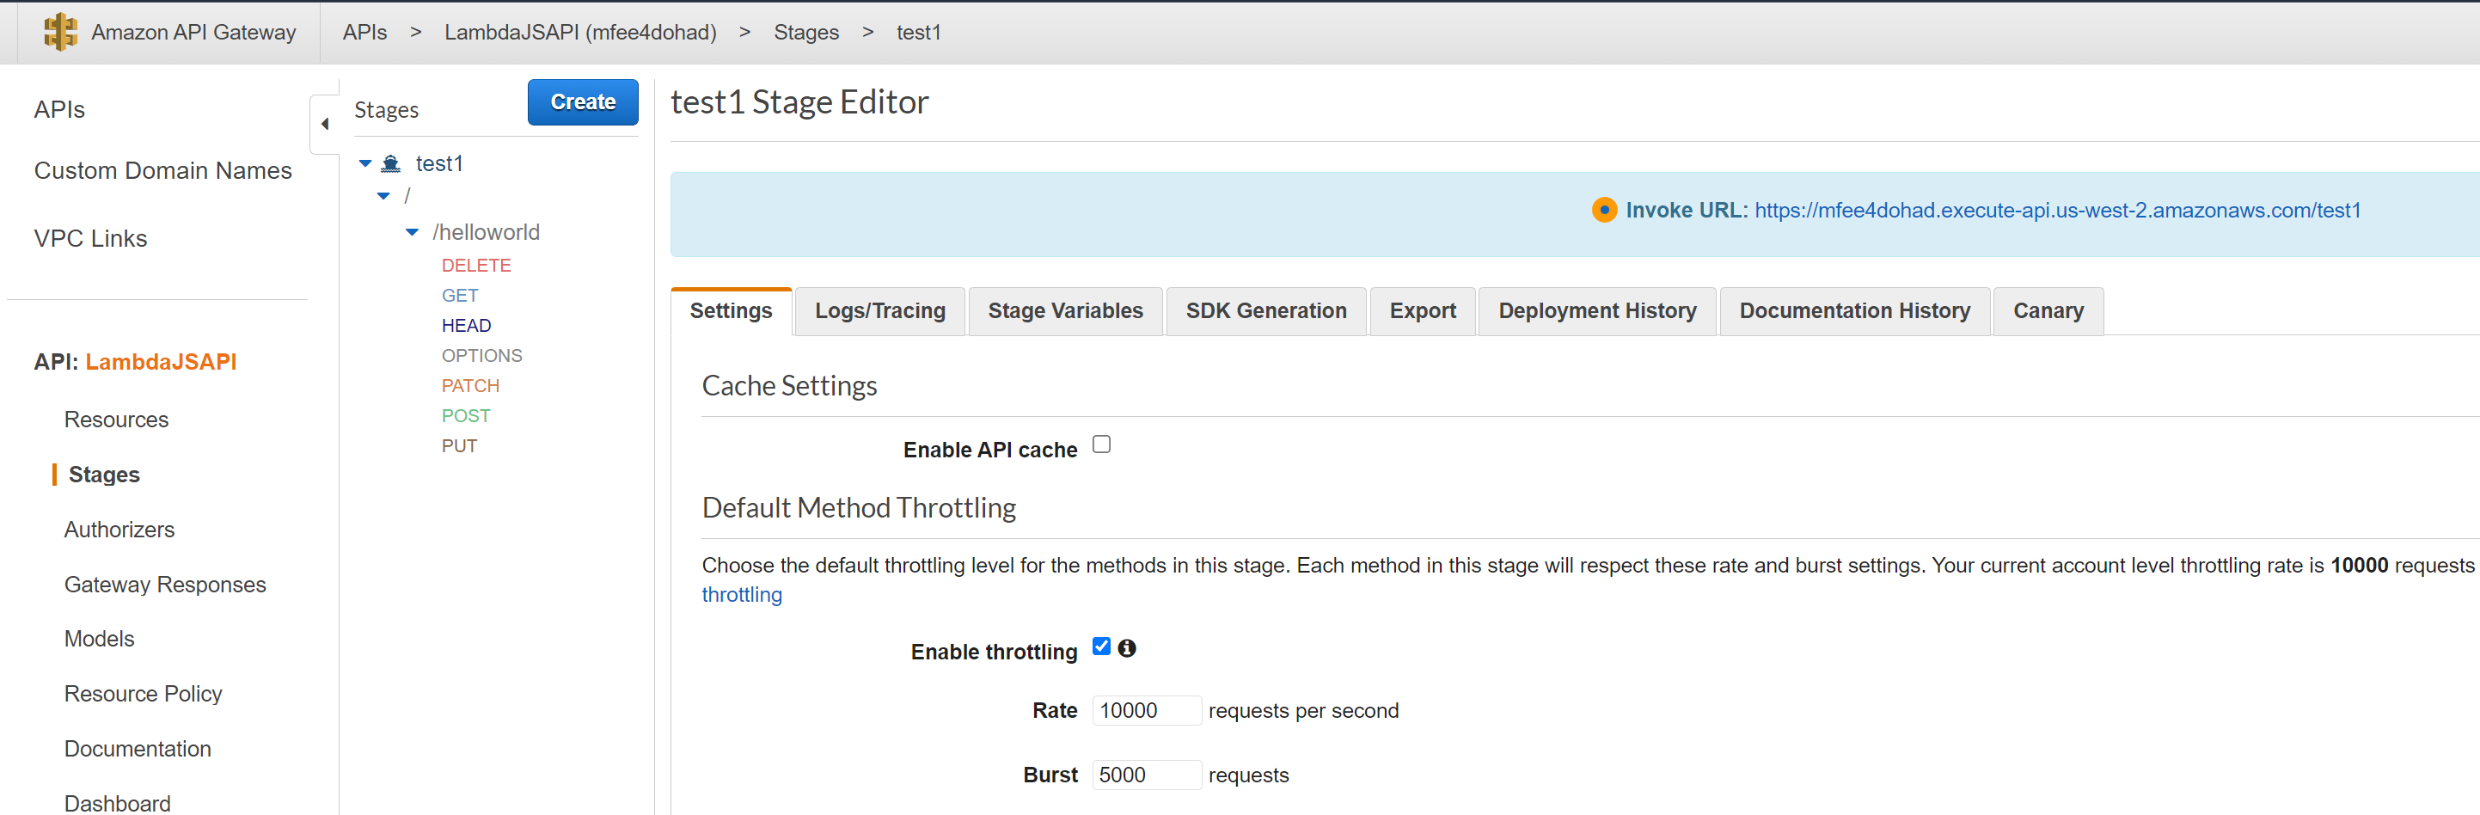Create a new stage with Create button

pos(583,102)
